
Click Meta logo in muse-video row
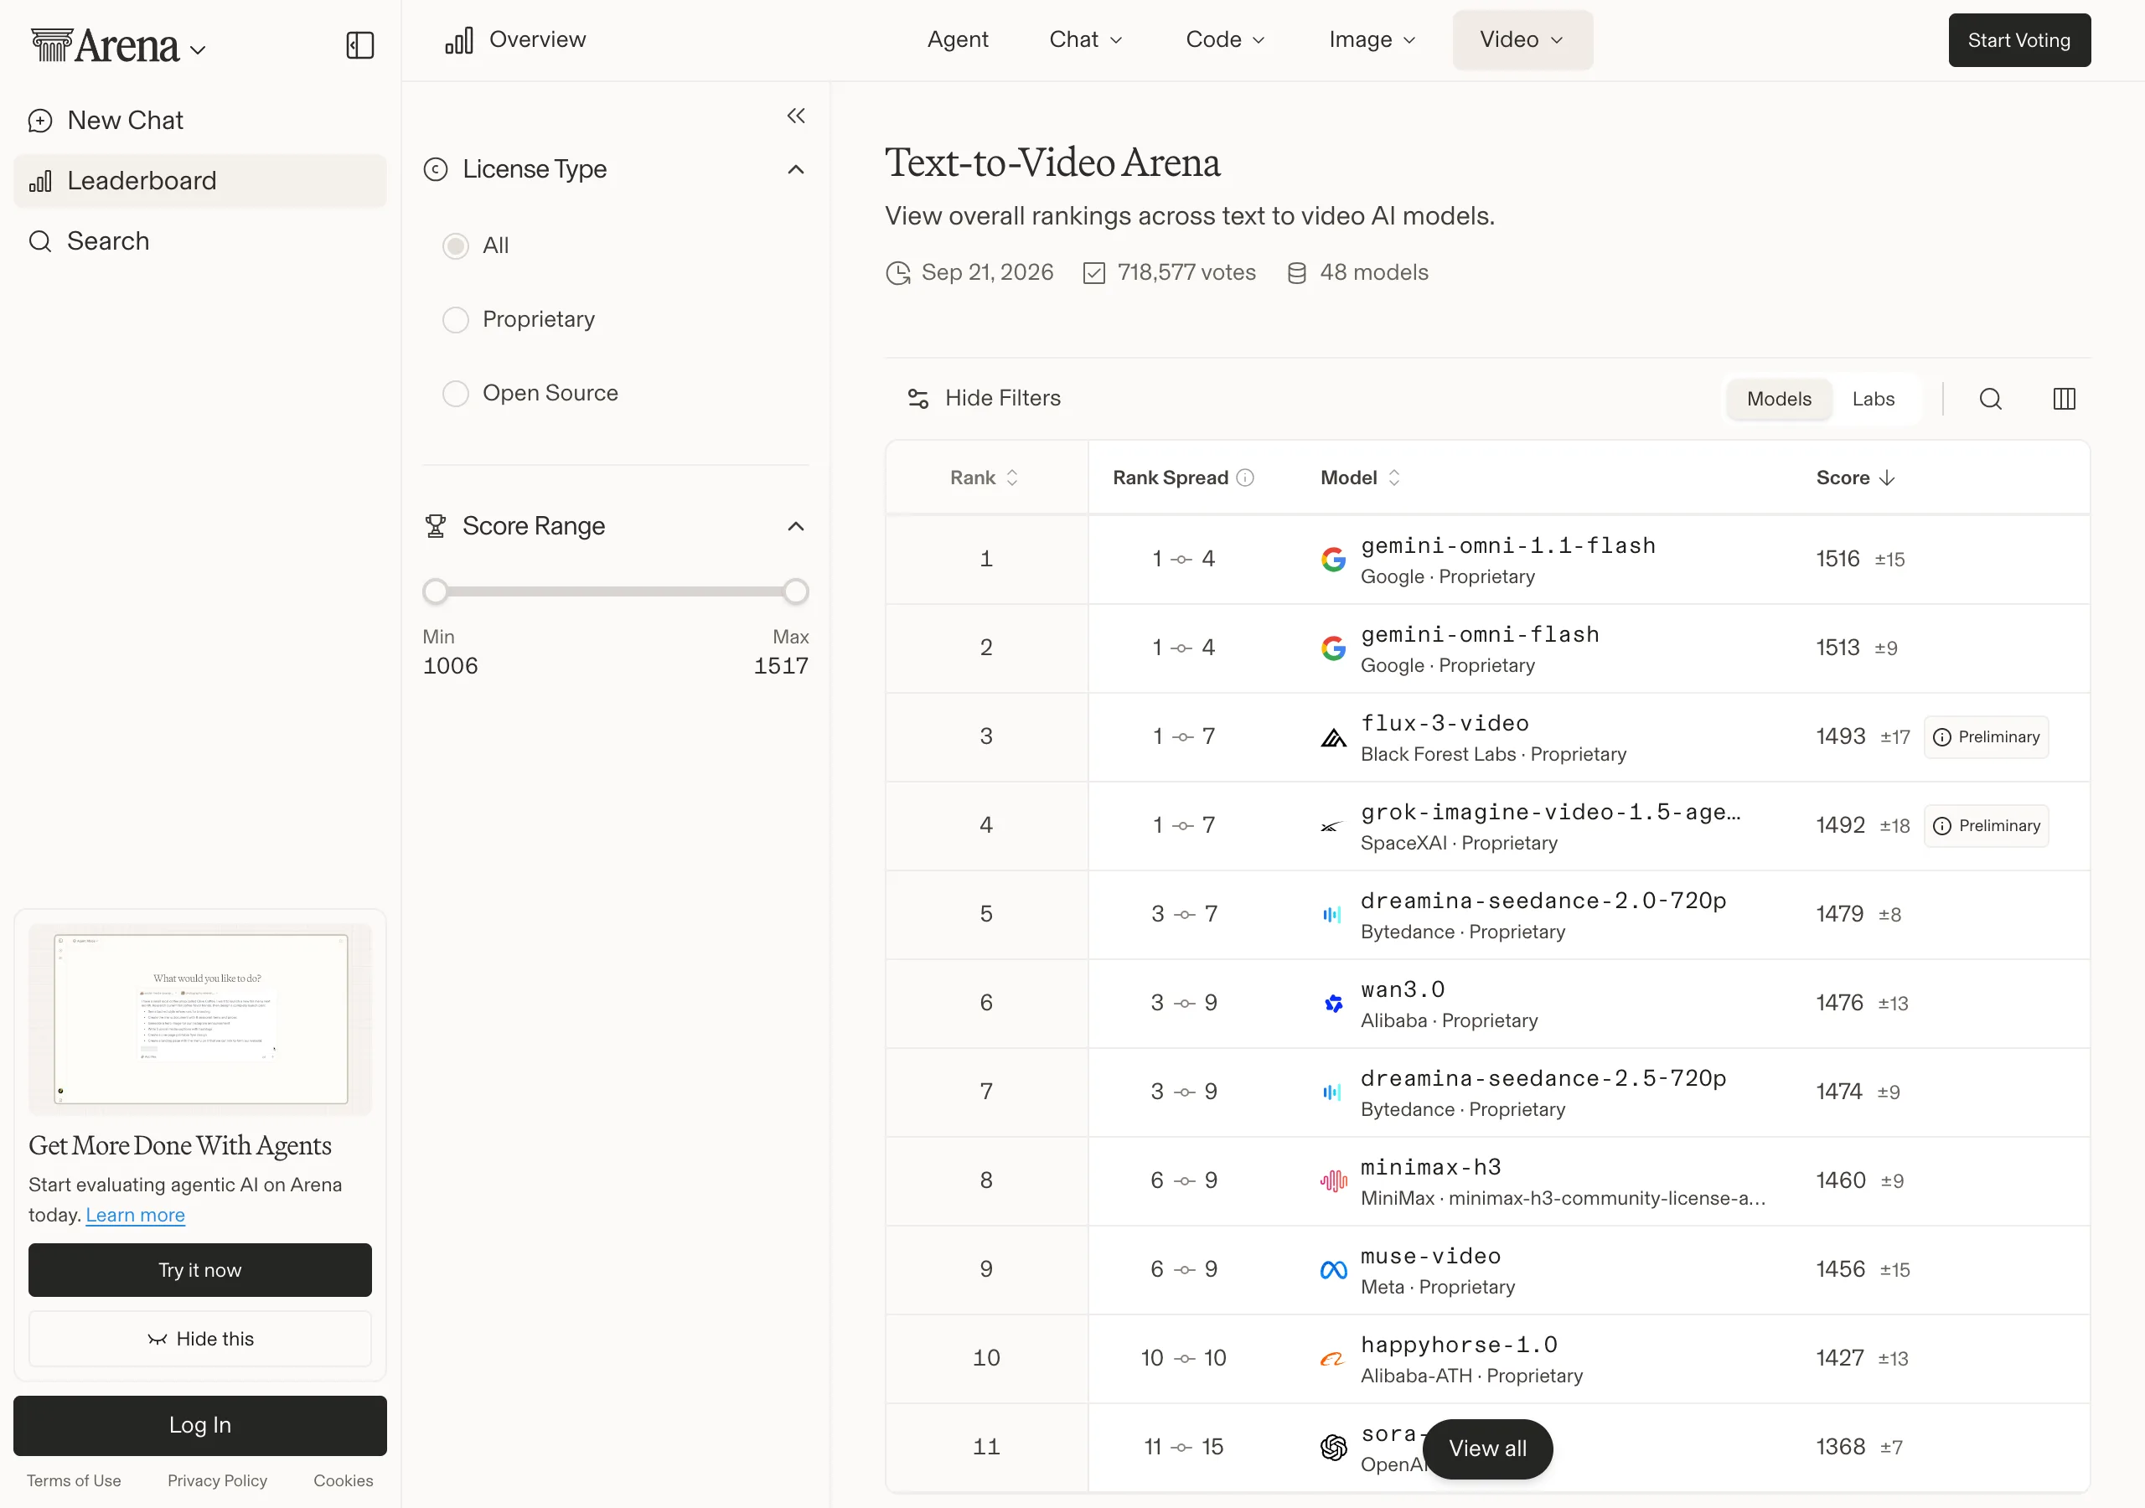click(x=1333, y=1270)
